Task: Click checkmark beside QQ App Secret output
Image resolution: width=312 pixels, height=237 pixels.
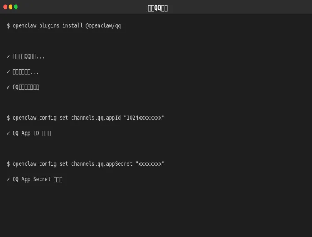Action: (8, 180)
